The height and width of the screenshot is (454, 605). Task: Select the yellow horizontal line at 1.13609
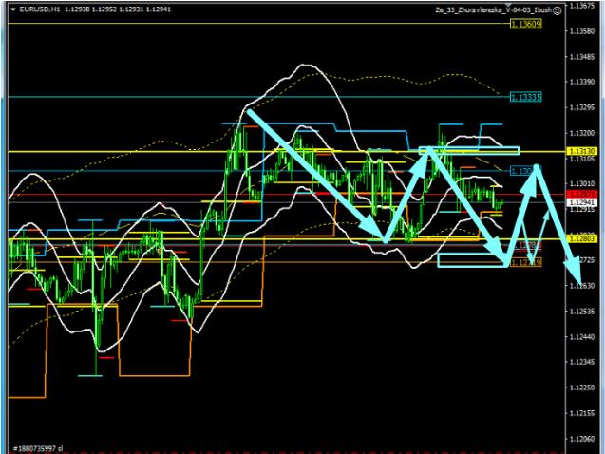click(258, 24)
